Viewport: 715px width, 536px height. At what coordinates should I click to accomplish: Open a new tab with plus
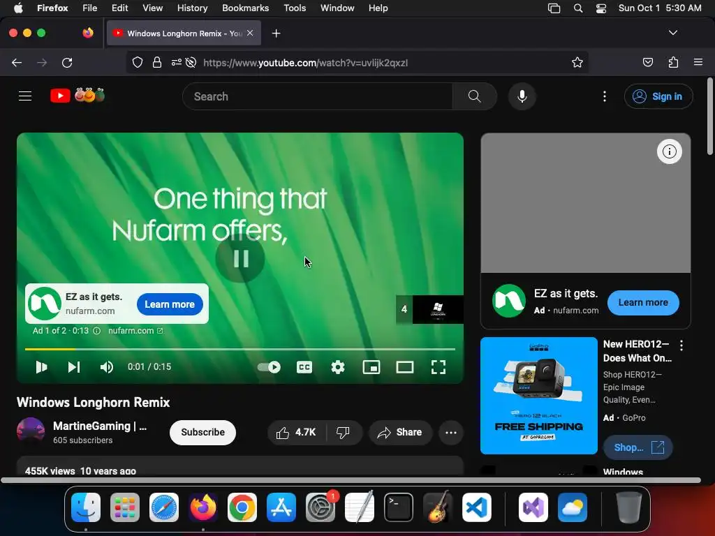pyautogui.click(x=276, y=33)
